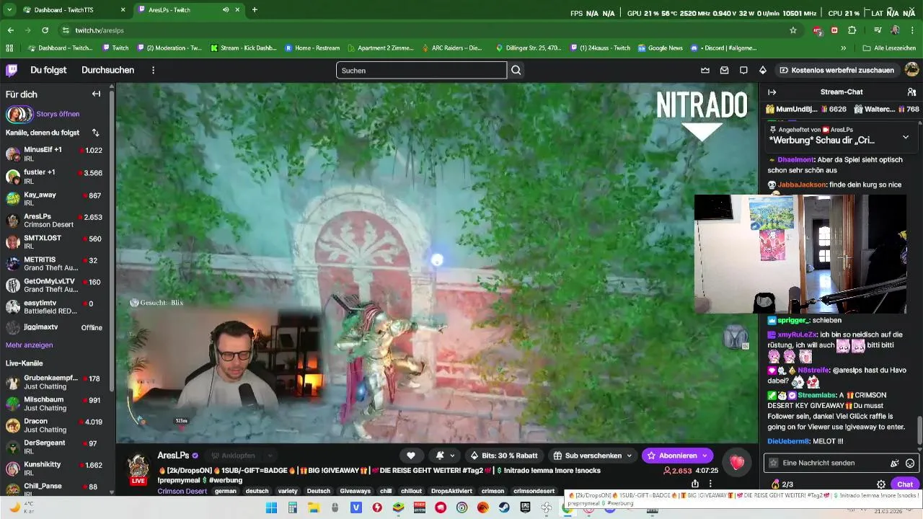The height and width of the screenshot is (519, 923).
Task: Open the chat party popper icon
Action: click(895, 463)
